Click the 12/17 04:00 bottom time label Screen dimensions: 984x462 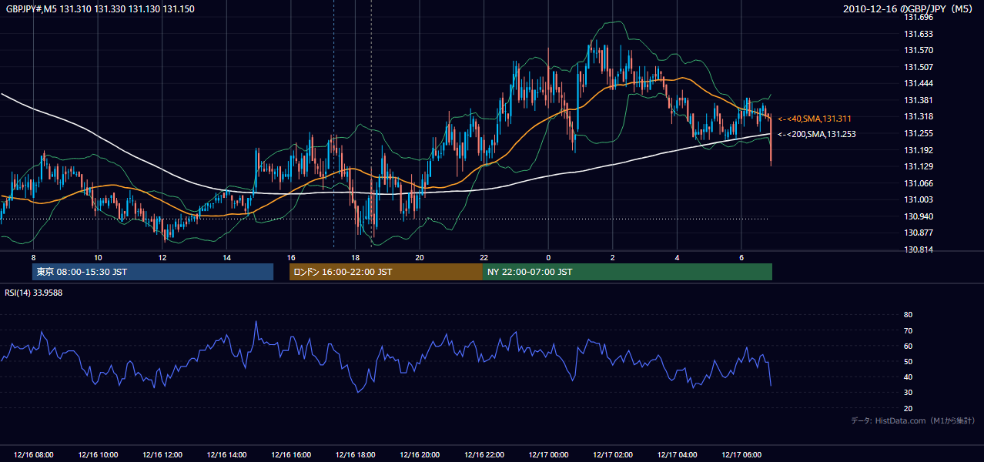pos(678,455)
